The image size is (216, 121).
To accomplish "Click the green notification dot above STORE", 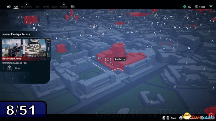I will 64,4.
